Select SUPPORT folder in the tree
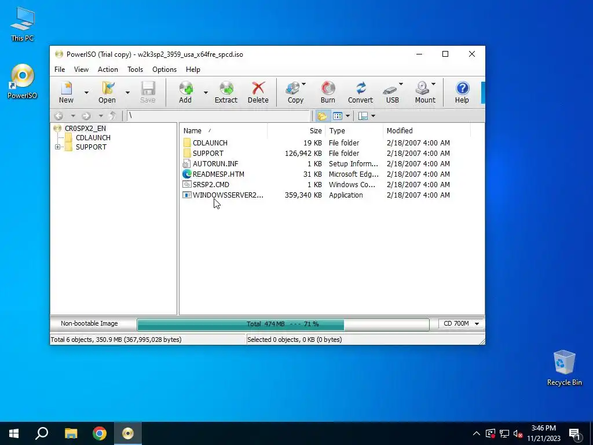Screen dimensions: 593x445 pyautogui.click(x=91, y=147)
